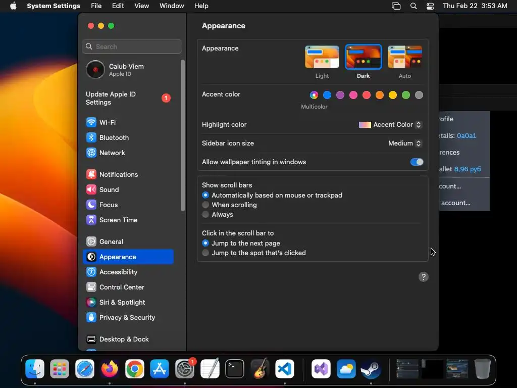Viewport: 517px width, 388px height.
Task: Open the View menu
Action: tap(142, 6)
